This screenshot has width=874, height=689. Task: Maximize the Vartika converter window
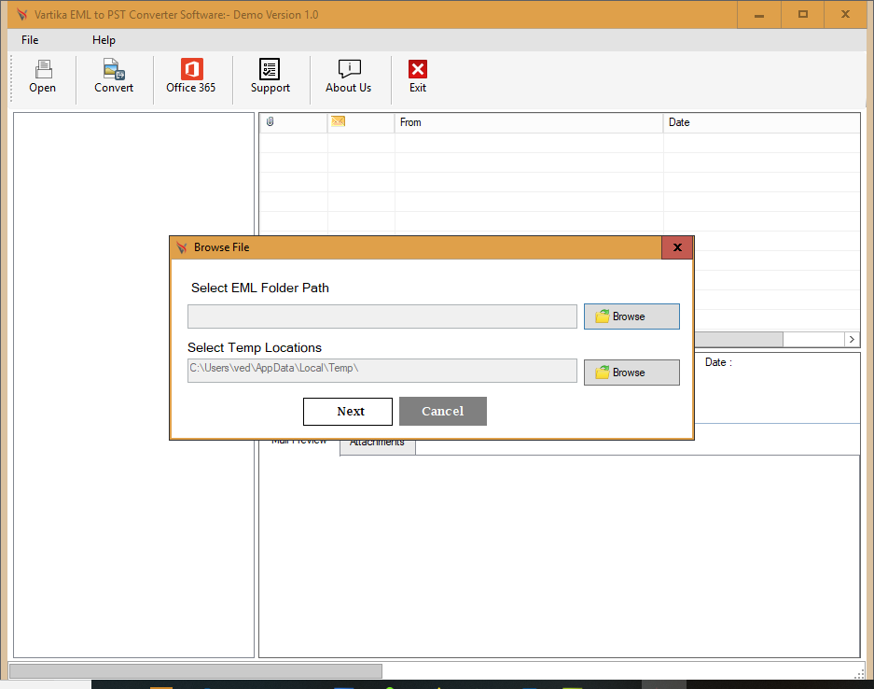(803, 15)
